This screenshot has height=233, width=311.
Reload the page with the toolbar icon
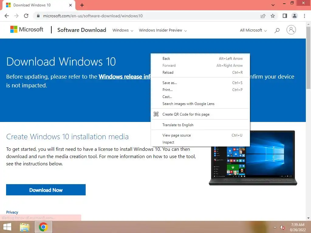(x=26, y=16)
